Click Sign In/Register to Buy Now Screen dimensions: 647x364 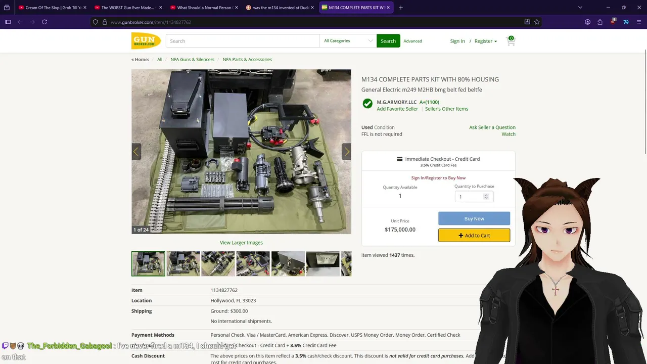(x=438, y=178)
